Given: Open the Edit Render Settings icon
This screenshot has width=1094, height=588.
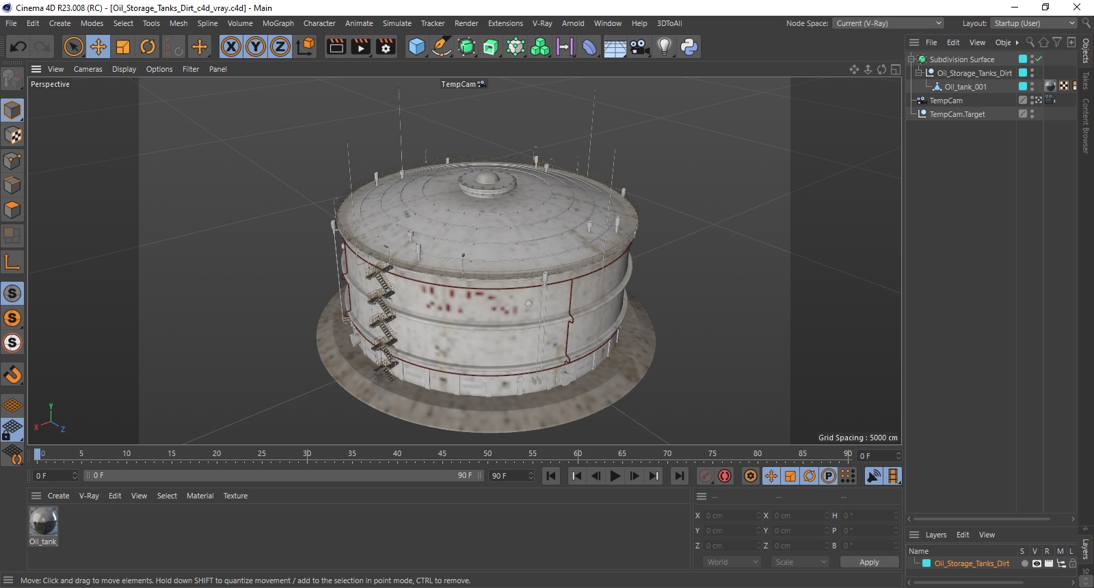Looking at the screenshot, I should [386, 46].
